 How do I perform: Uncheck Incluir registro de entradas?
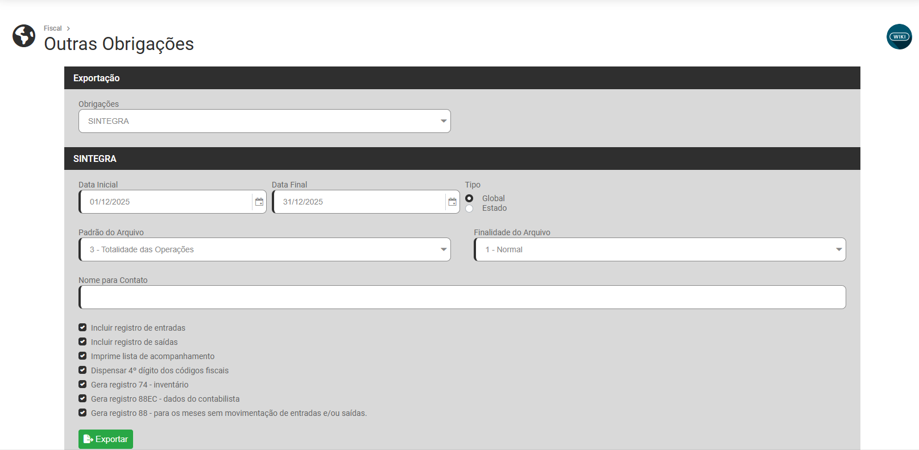tap(82, 328)
